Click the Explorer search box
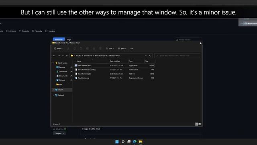Image resolution: width=257 pixels, height=145 pixels. (x=177, y=56)
